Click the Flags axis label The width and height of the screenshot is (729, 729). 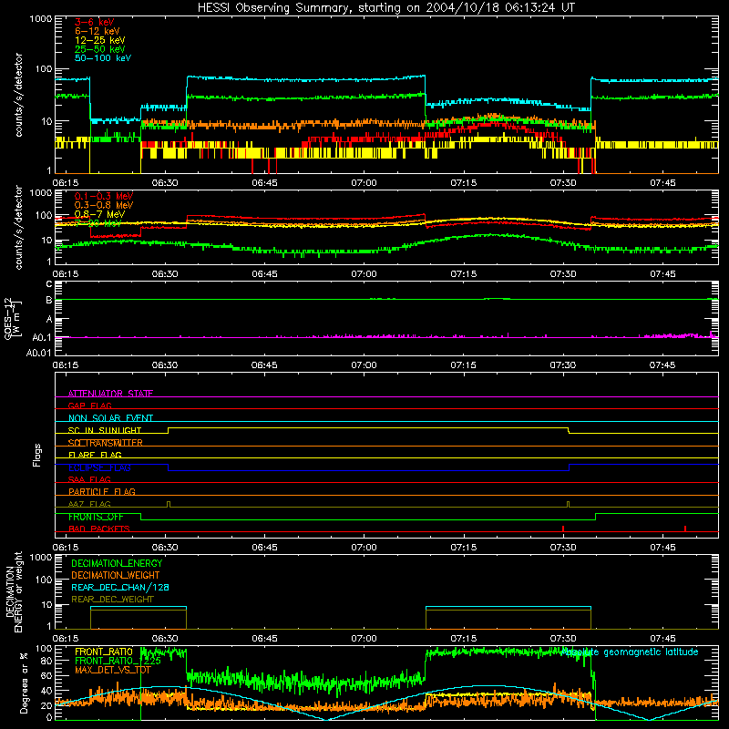[x=36, y=455]
